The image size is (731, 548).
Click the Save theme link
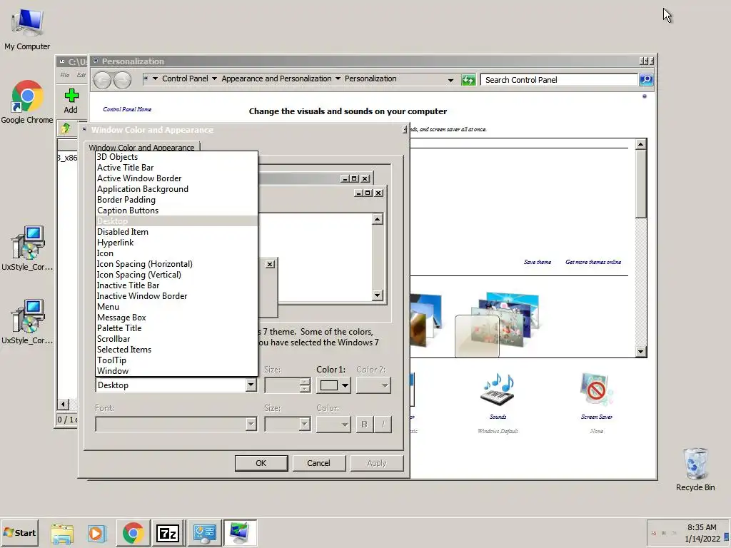pyautogui.click(x=537, y=262)
